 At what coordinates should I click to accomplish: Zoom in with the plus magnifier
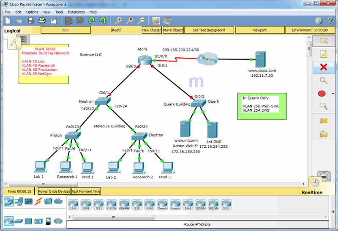pos(118,21)
